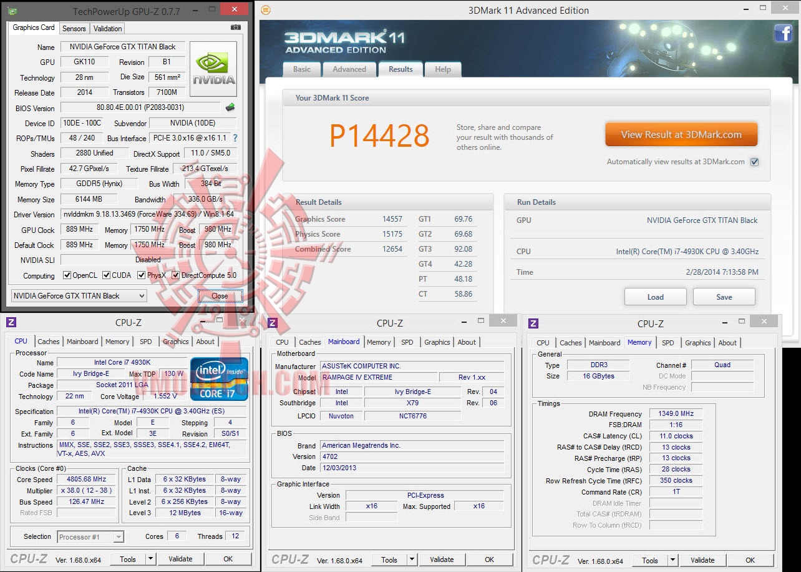Open About tab in the CPU-Z Memory window

point(727,343)
